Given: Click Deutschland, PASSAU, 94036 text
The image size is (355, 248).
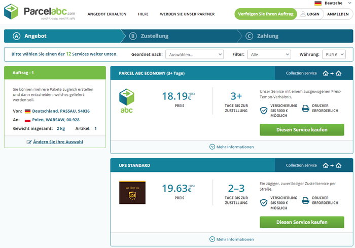Looking at the screenshot, I should 61,111.
